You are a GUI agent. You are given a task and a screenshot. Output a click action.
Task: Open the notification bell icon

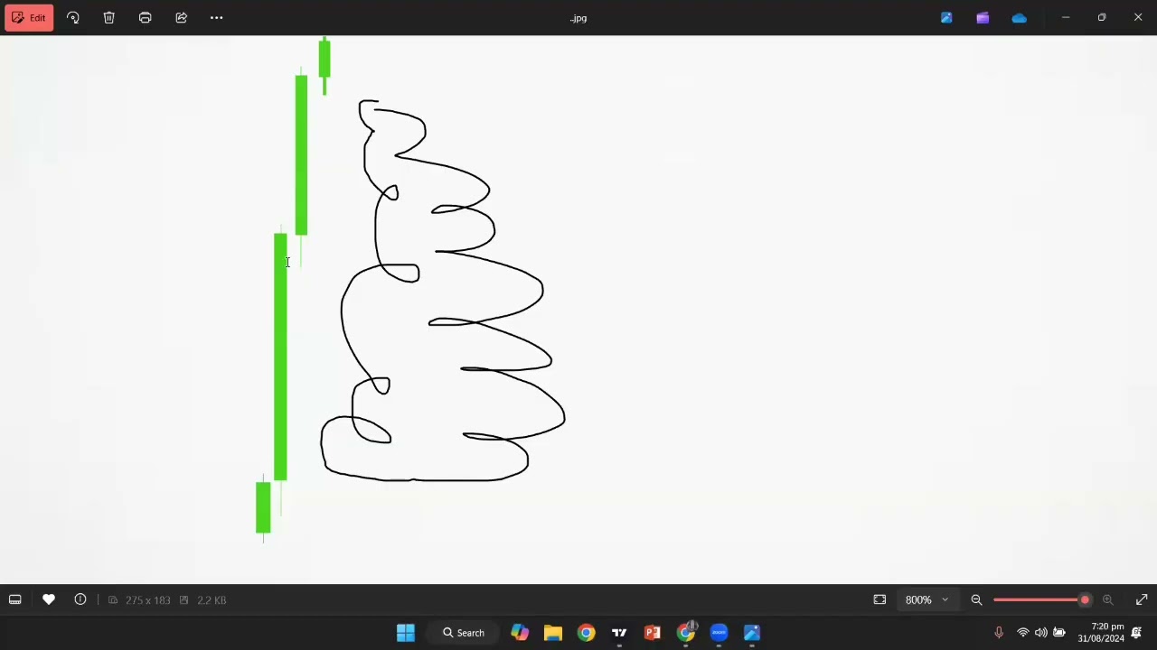[1137, 633]
